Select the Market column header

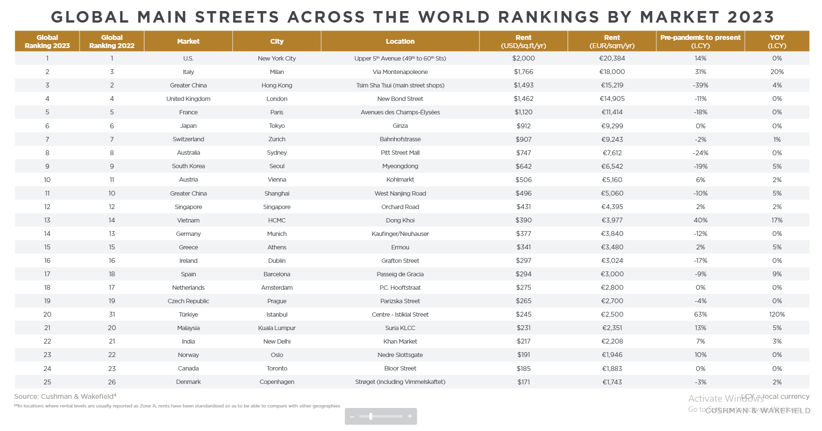[x=188, y=41]
